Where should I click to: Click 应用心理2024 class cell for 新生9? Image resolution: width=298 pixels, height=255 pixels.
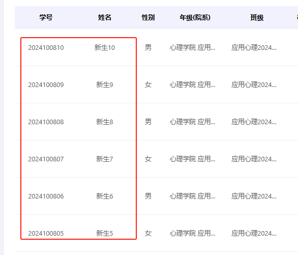pos(254,84)
